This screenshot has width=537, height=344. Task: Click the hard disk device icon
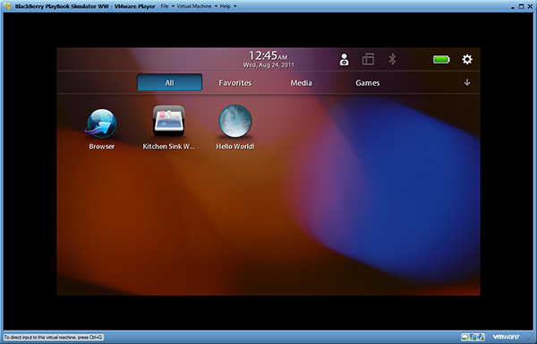coord(465,337)
